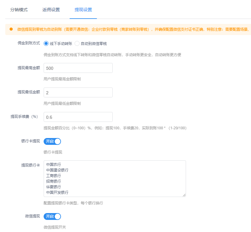Screen dimensions: 251x232
Task: Focus the 提现手续费 percentage field
Action: click(78, 117)
